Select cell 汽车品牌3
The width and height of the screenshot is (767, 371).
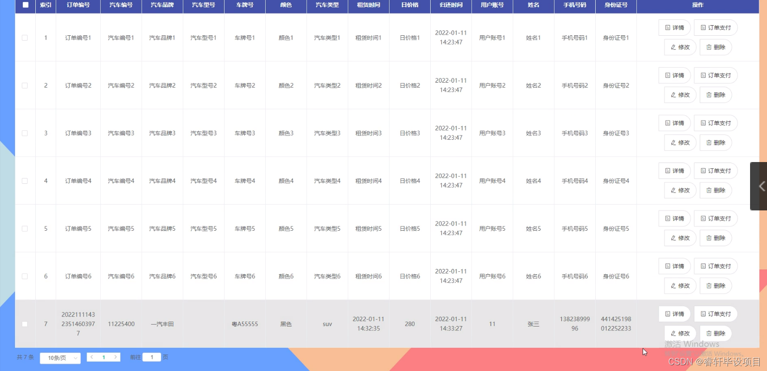coord(162,133)
